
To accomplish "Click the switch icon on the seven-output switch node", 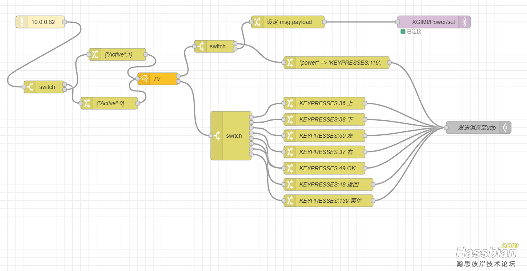I will click(217, 136).
